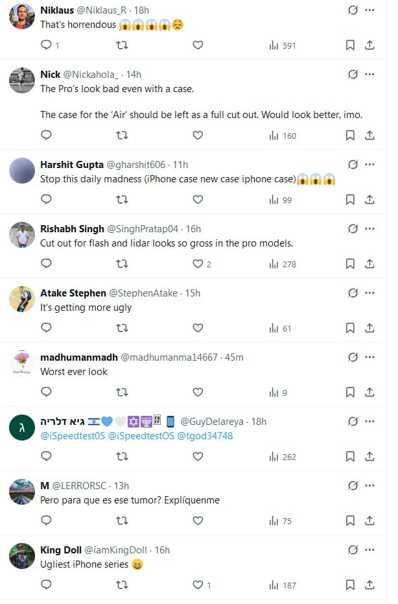
Task: Click Harshit Gupta's profile avatar
Action: tap(22, 171)
